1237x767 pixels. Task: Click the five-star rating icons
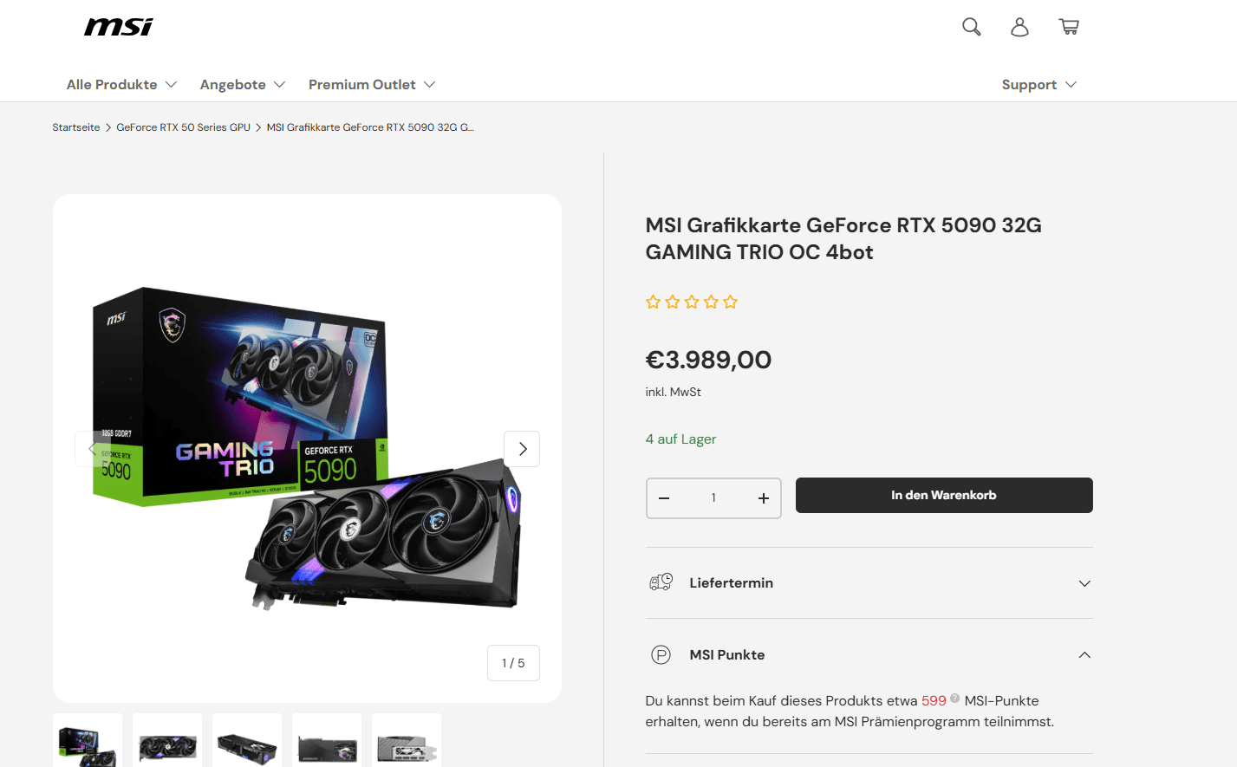click(692, 302)
